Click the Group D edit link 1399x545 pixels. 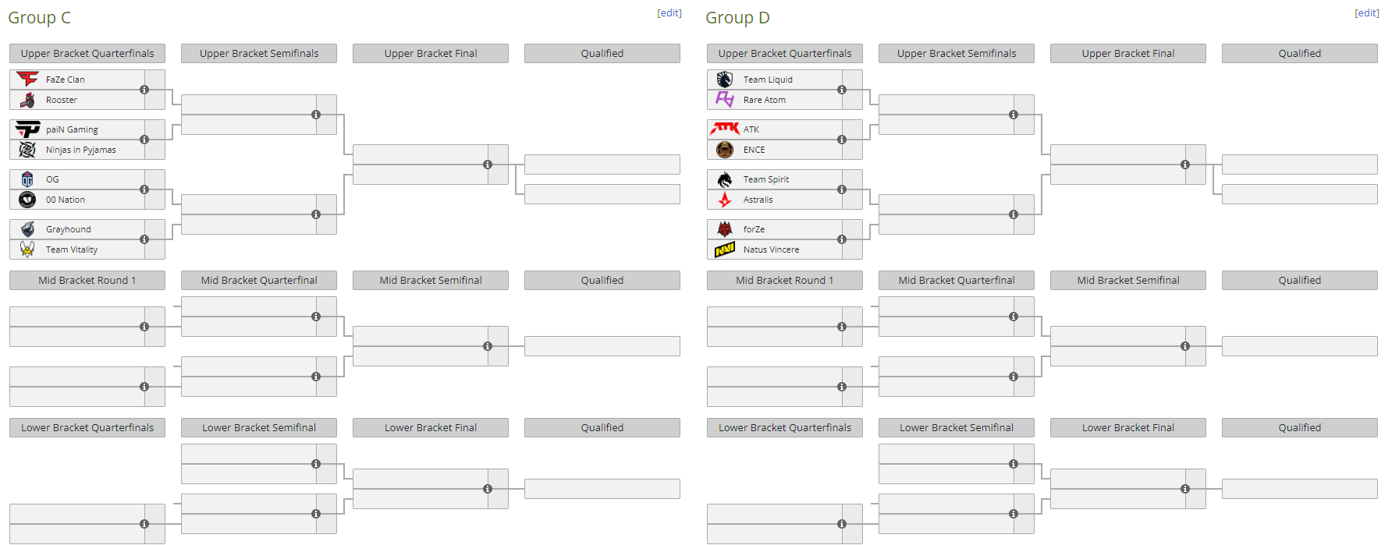click(1367, 13)
